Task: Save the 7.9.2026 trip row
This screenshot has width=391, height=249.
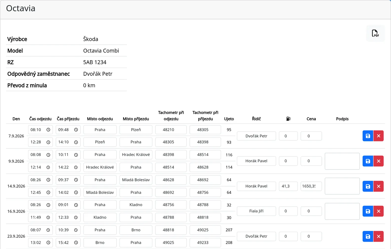Action: tap(368, 136)
